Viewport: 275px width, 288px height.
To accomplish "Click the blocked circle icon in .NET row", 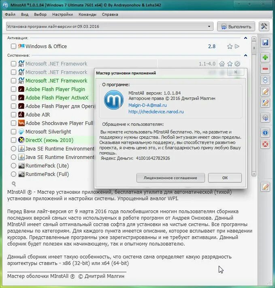I will click(x=237, y=64).
